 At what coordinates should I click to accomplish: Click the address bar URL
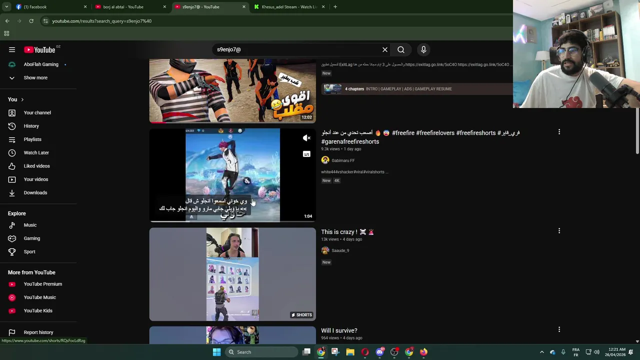(x=102, y=21)
